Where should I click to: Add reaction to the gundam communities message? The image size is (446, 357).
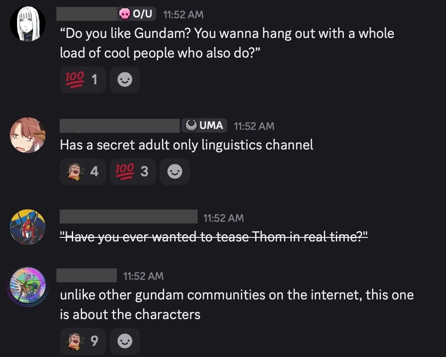124,341
